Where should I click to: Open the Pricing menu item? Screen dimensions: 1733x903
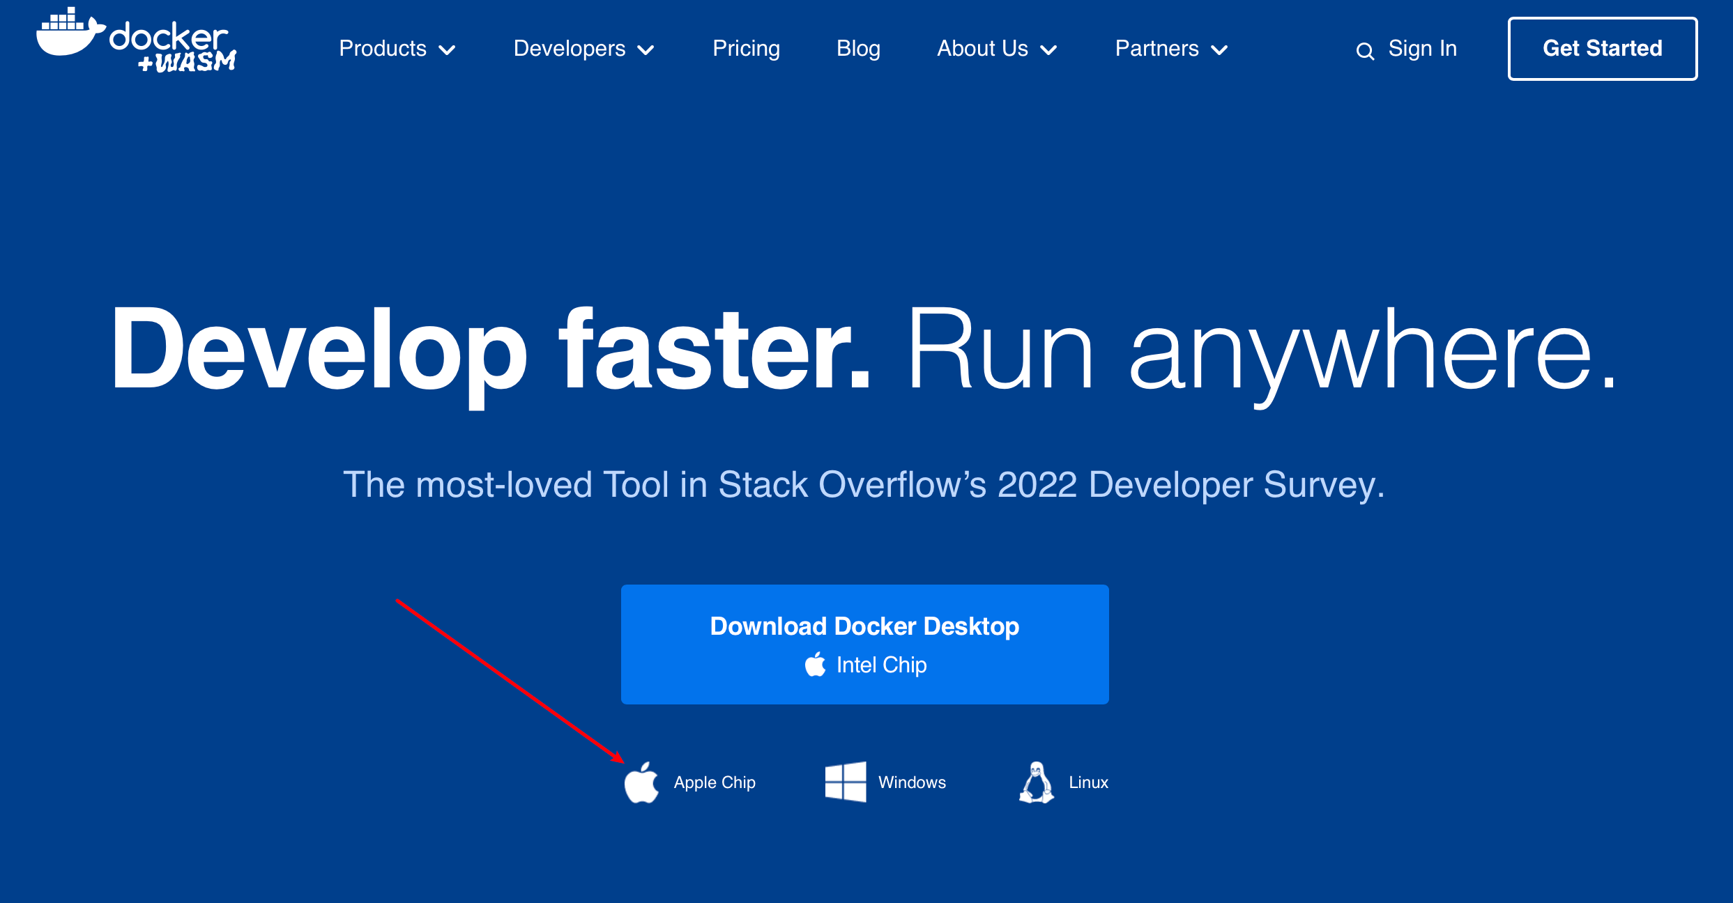pos(746,49)
